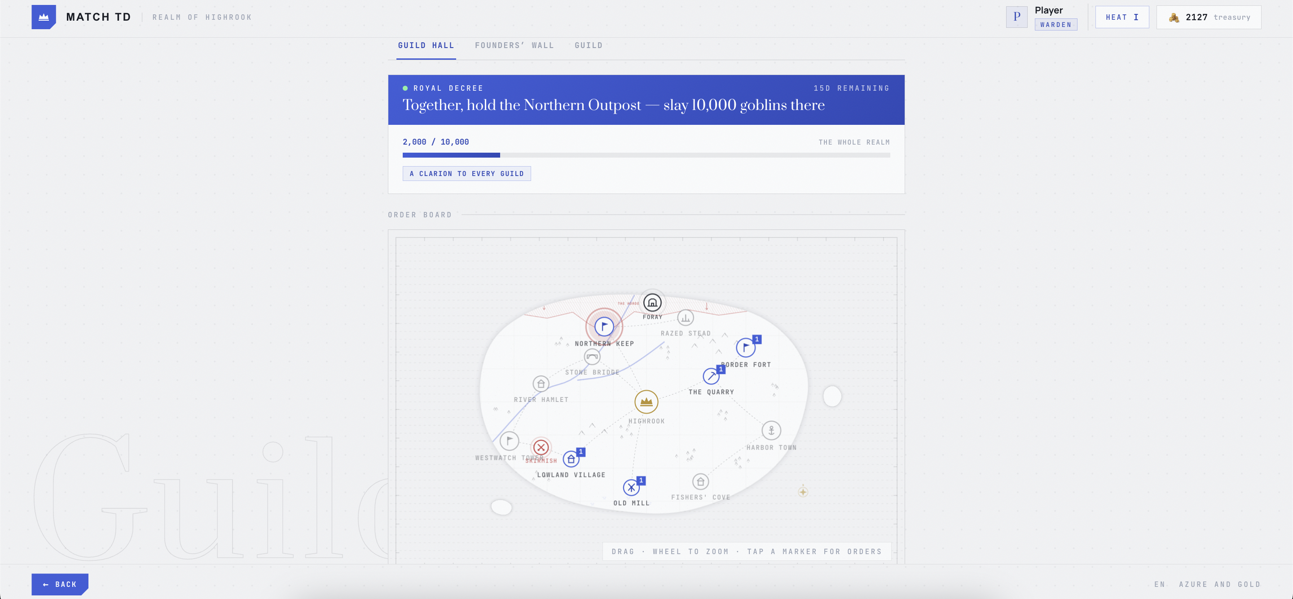The width and height of the screenshot is (1293, 599).
Task: Switch to the Guild Hall tab
Action: [x=426, y=46]
